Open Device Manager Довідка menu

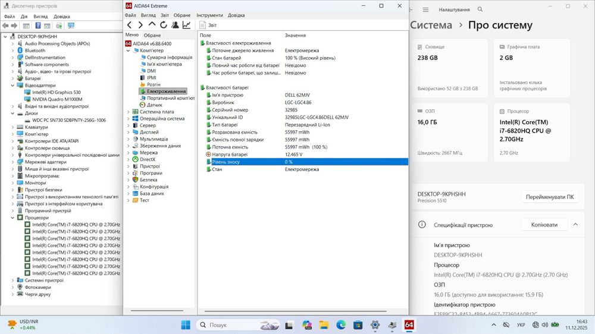point(62,16)
